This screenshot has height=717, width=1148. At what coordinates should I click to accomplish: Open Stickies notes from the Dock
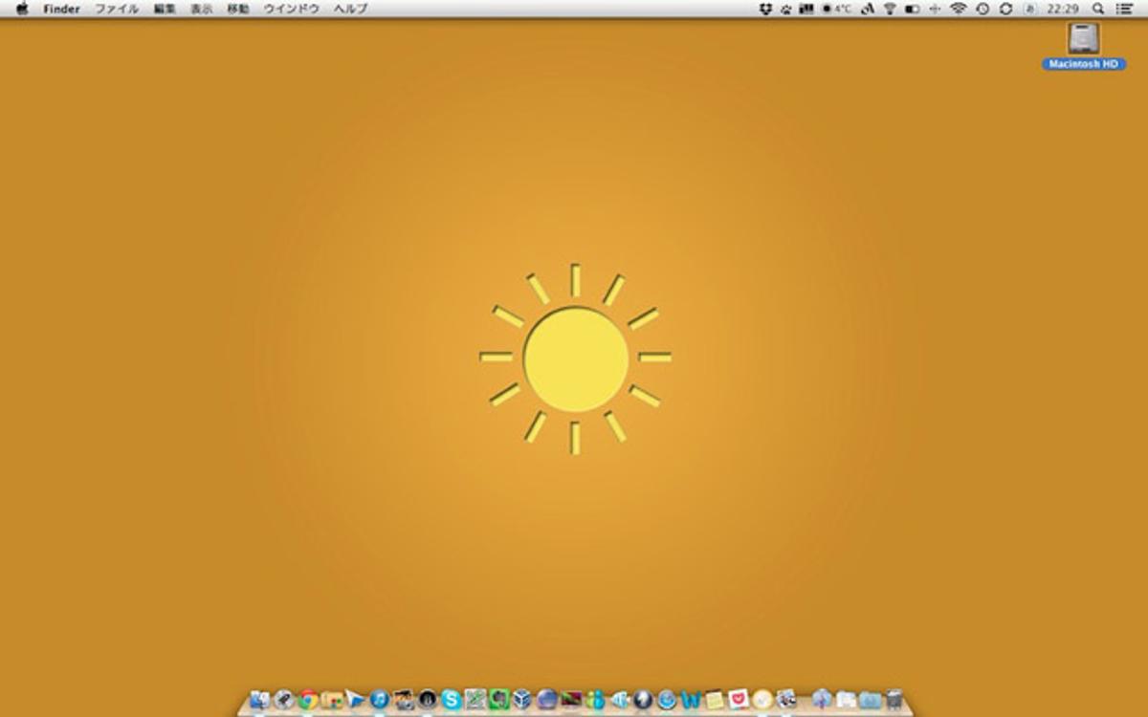coord(715,700)
